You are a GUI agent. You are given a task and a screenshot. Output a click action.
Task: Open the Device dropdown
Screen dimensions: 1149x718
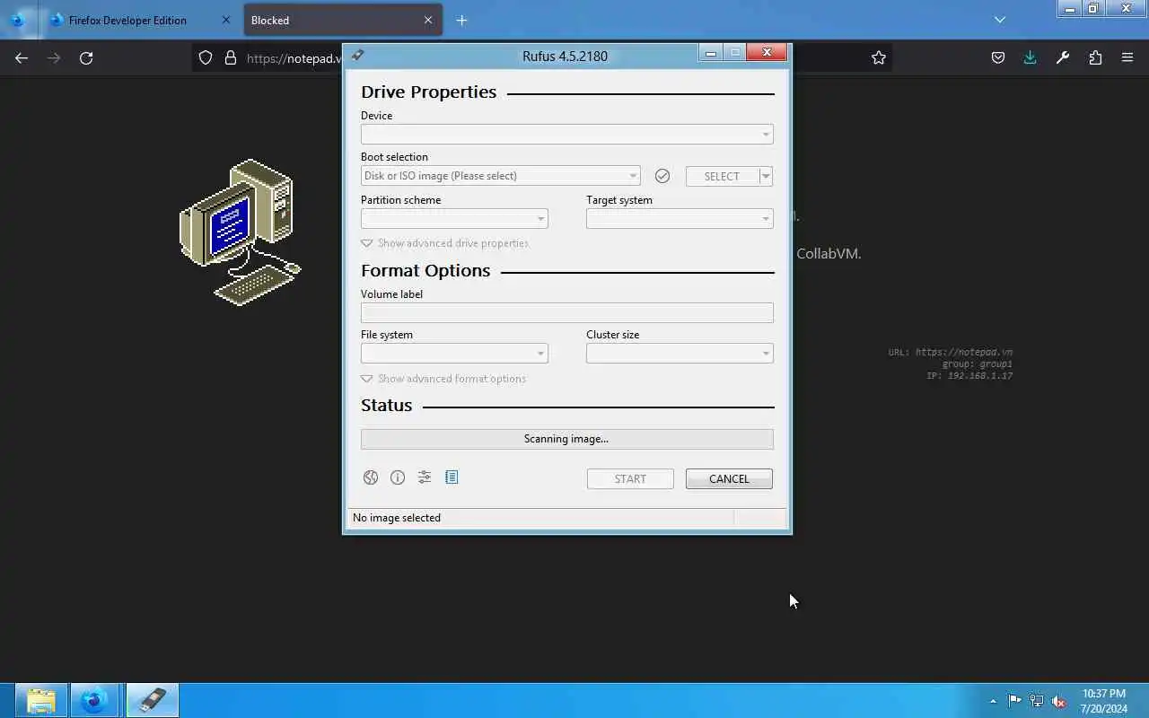click(x=566, y=135)
